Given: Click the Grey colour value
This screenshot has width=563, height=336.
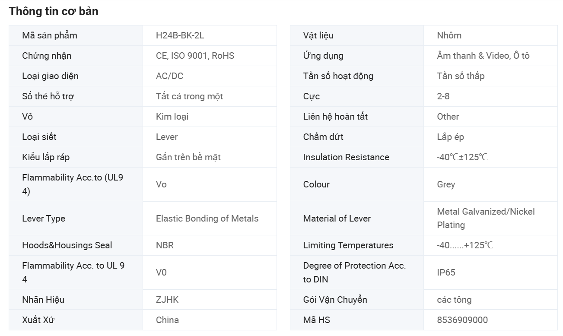Looking at the screenshot, I should 446,184.
